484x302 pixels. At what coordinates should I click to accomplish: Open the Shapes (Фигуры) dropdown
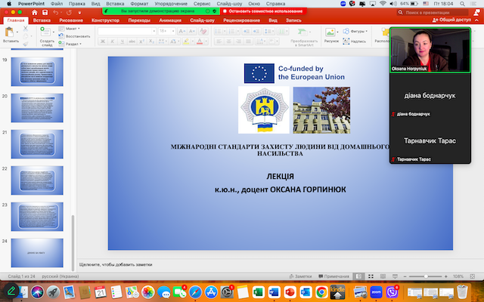point(355,31)
